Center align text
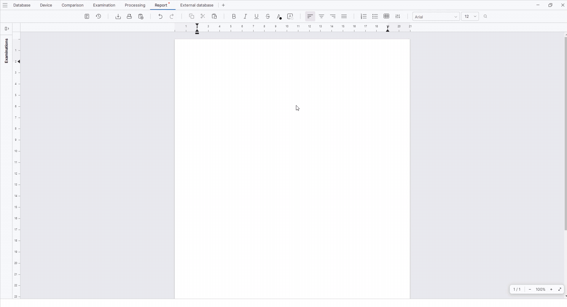Screen dimensions: 567x307 (x=321, y=17)
